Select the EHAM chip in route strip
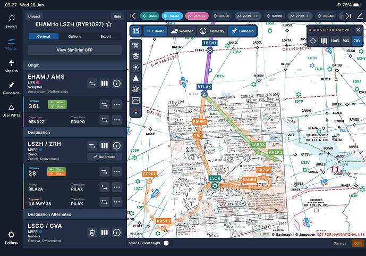This screenshot has width=366, height=256. pos(150,16)
